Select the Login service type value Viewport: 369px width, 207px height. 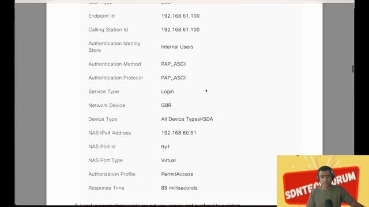[x=167, y=91]
